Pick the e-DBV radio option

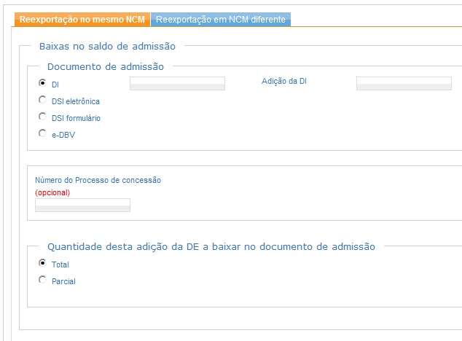coord(42,133)
